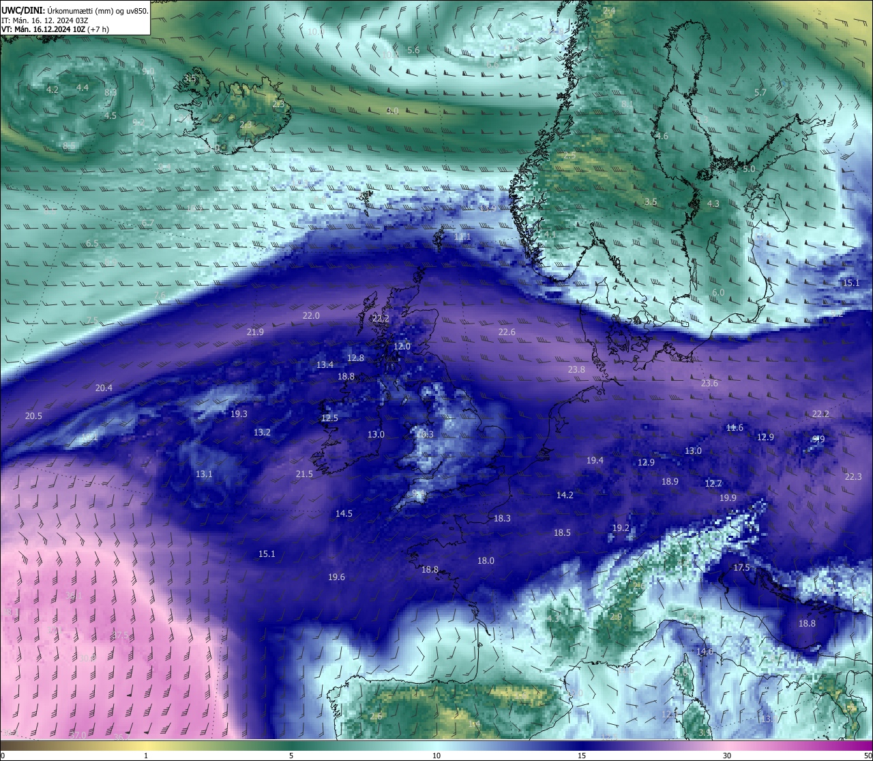This screenshot has width=873, height=761.
Task: Click the 4.2 value near Greenland
Action: pos(52,89)
